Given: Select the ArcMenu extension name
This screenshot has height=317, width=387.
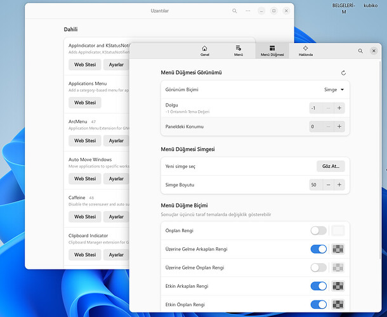Looking at the screenshot, I should click(78, 122).
